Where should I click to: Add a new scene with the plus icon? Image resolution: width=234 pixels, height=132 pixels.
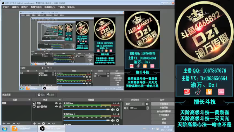[4, 123]
